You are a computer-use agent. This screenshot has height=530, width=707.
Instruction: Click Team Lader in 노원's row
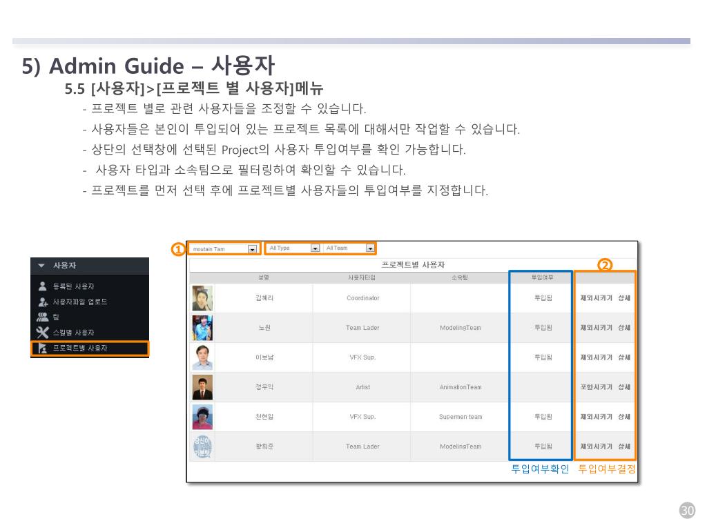362,328
